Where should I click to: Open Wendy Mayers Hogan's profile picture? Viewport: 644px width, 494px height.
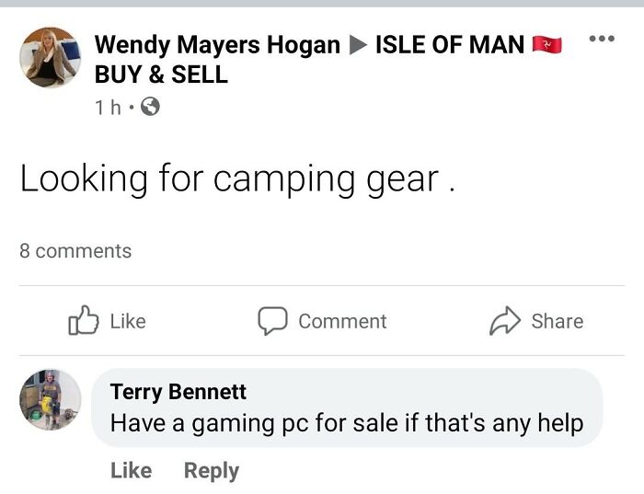50,57
